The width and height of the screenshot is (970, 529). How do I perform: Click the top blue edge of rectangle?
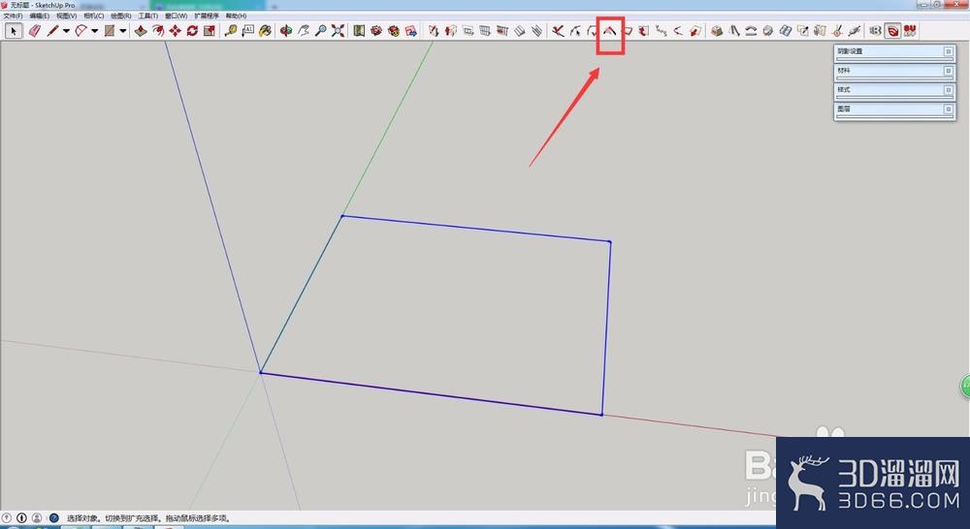pyautogui.click(x=476, y=229)
